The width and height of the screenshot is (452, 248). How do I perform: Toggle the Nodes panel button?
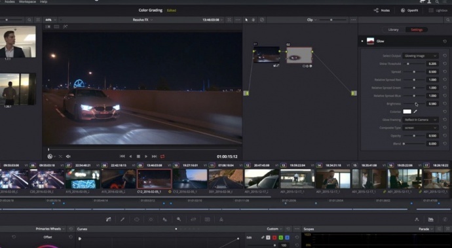[382, 10]
